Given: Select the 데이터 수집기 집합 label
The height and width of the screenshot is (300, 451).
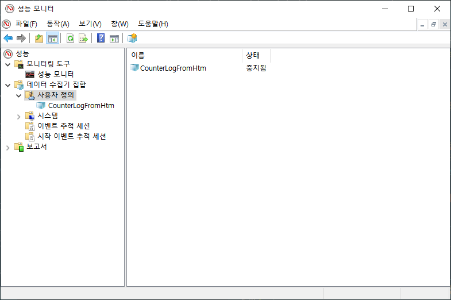Looking at the screenshot, I should pos(56,84).
